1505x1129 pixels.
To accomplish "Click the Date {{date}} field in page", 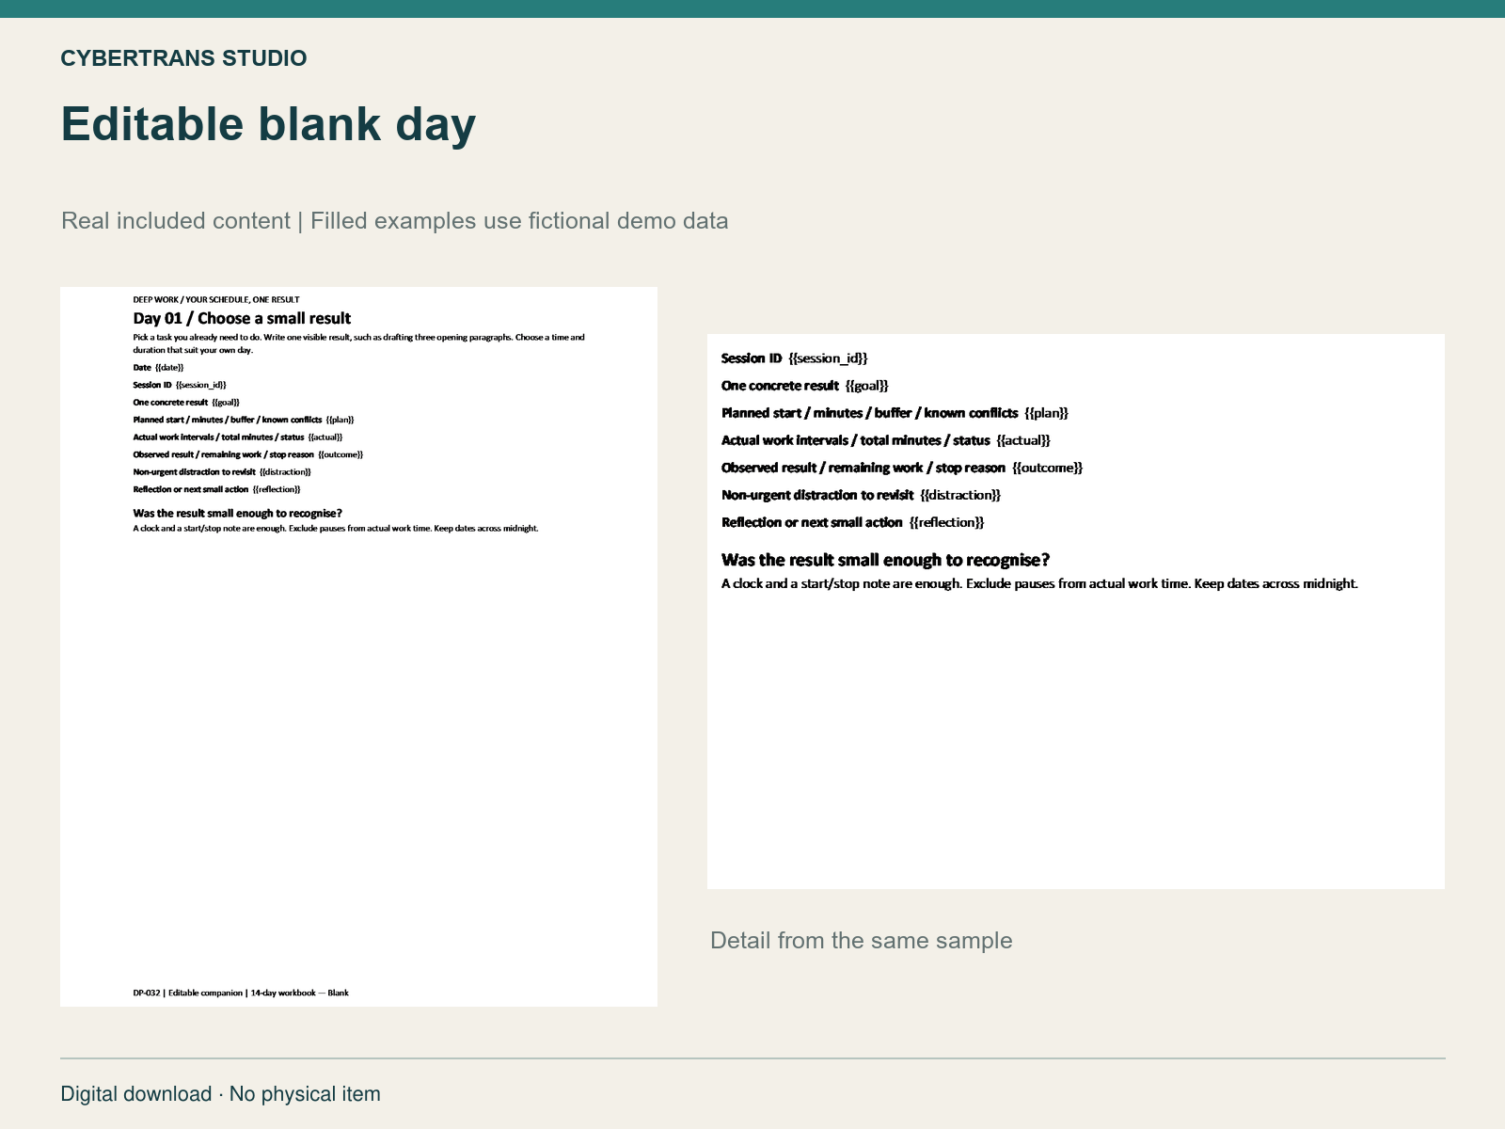I will click(x=158, y=368).
